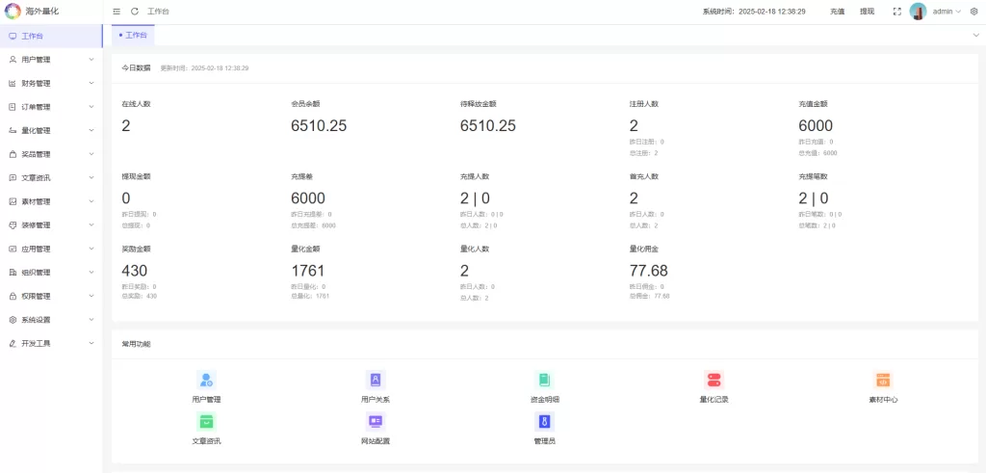Screen dimensions: 986x473
Task: Open 文章资讯 shortcut icon under 常用功能
Action: pyautogui.click(x=206, y=421)
